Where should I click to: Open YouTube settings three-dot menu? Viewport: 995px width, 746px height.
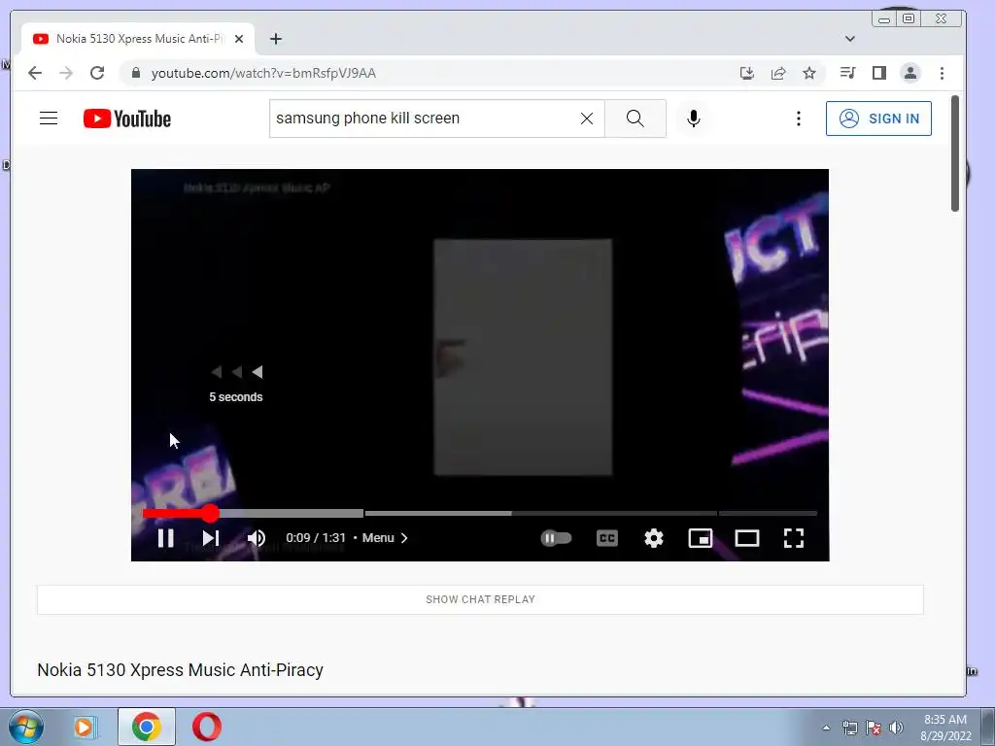click(799, 118)
